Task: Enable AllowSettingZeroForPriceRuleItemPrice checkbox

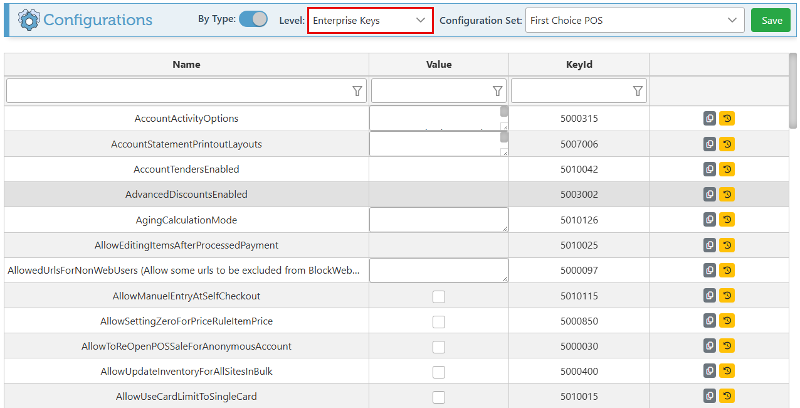Action: click(x=439, y=321)
